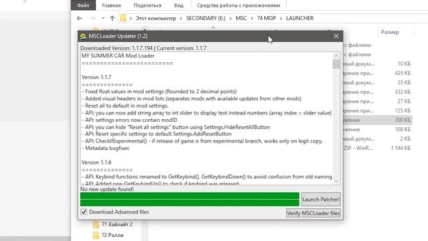This screenshot has height=241, width=428.
Task: Select the file row sized 10 КБ
Action: [x=378, y=64]
